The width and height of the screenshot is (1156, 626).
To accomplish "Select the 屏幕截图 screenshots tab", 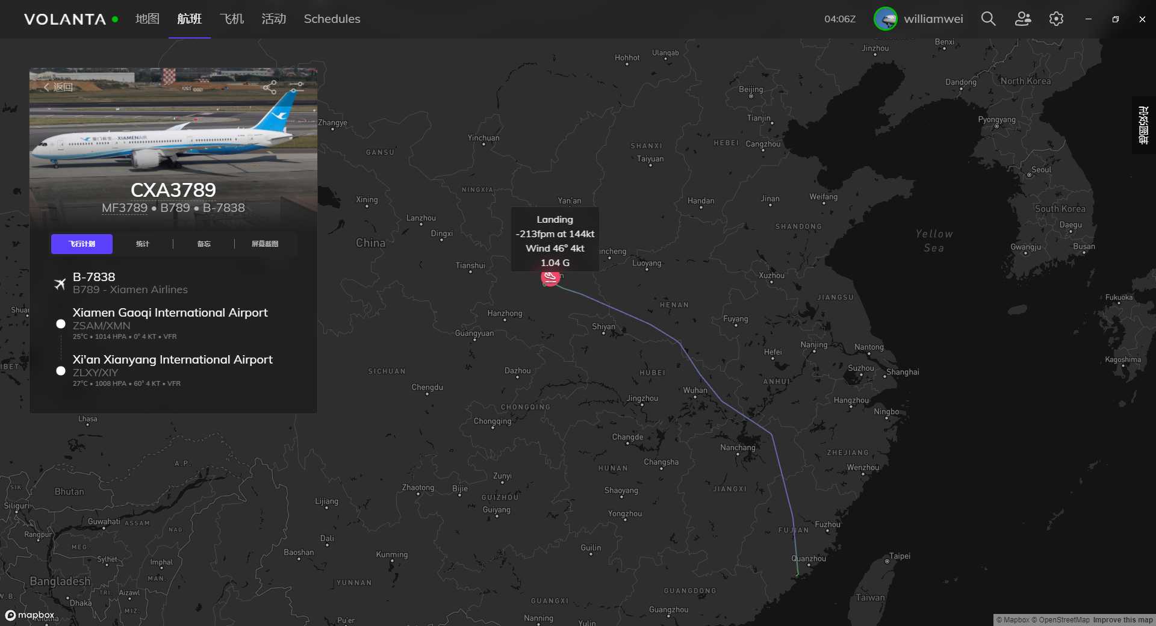I will 265,244.
